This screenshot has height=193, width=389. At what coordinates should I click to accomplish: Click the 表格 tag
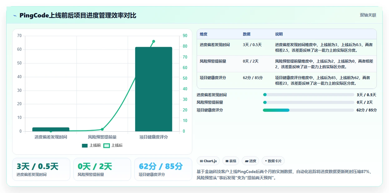tap(231, 161)
